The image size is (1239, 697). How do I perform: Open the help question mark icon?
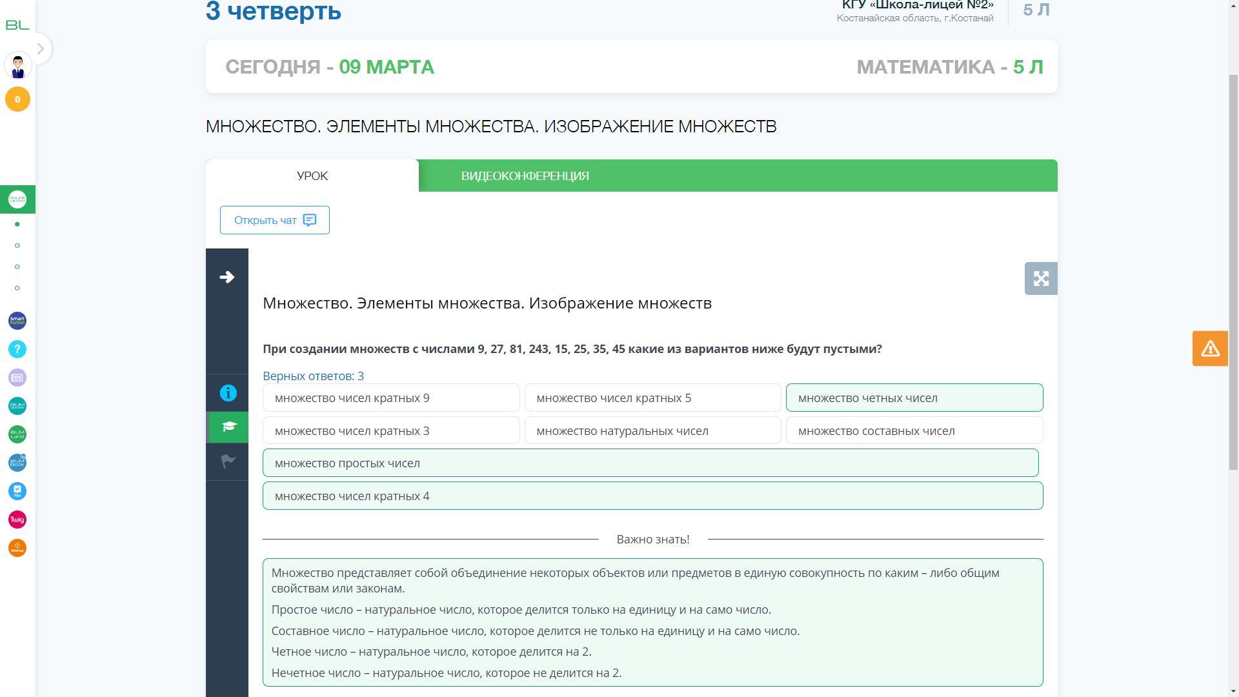17,349
